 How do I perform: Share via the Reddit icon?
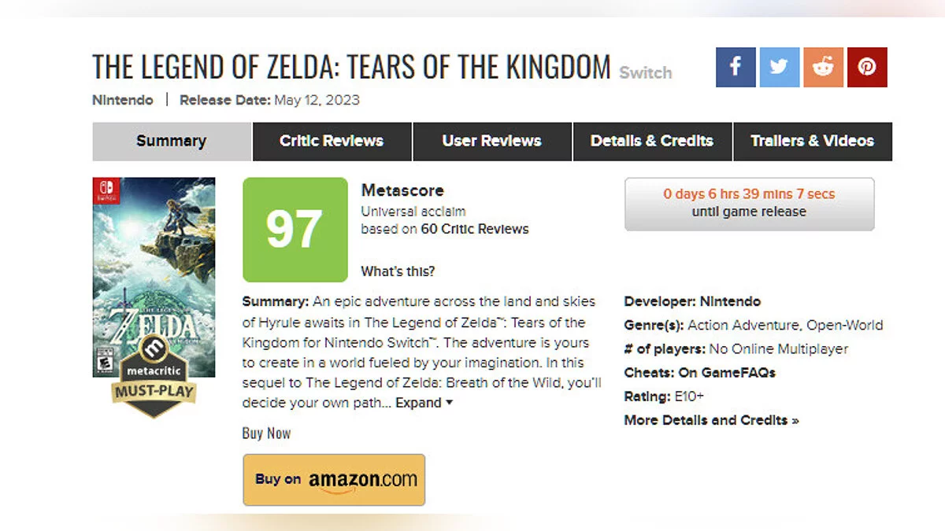823,67
